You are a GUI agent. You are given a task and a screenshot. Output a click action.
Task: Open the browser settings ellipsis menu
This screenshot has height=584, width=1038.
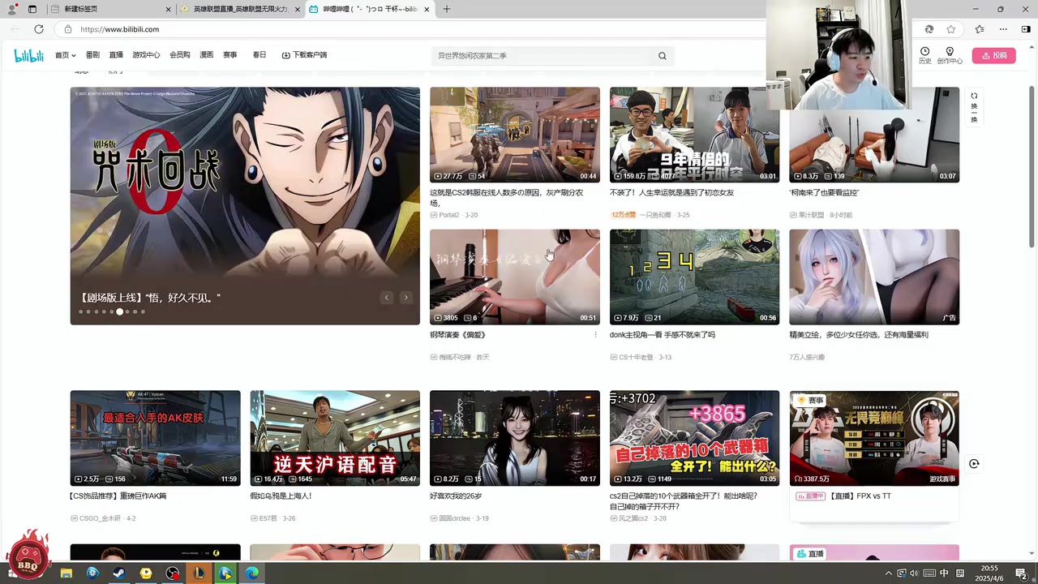click(1003, 29)
